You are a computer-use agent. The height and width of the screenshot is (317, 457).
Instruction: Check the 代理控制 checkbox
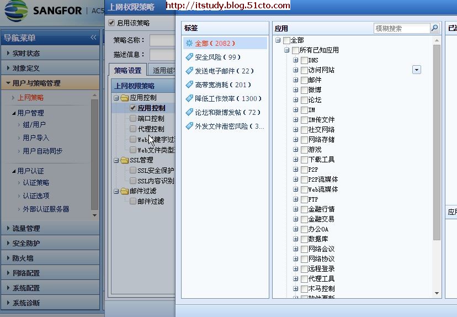[x=133, y=129]
